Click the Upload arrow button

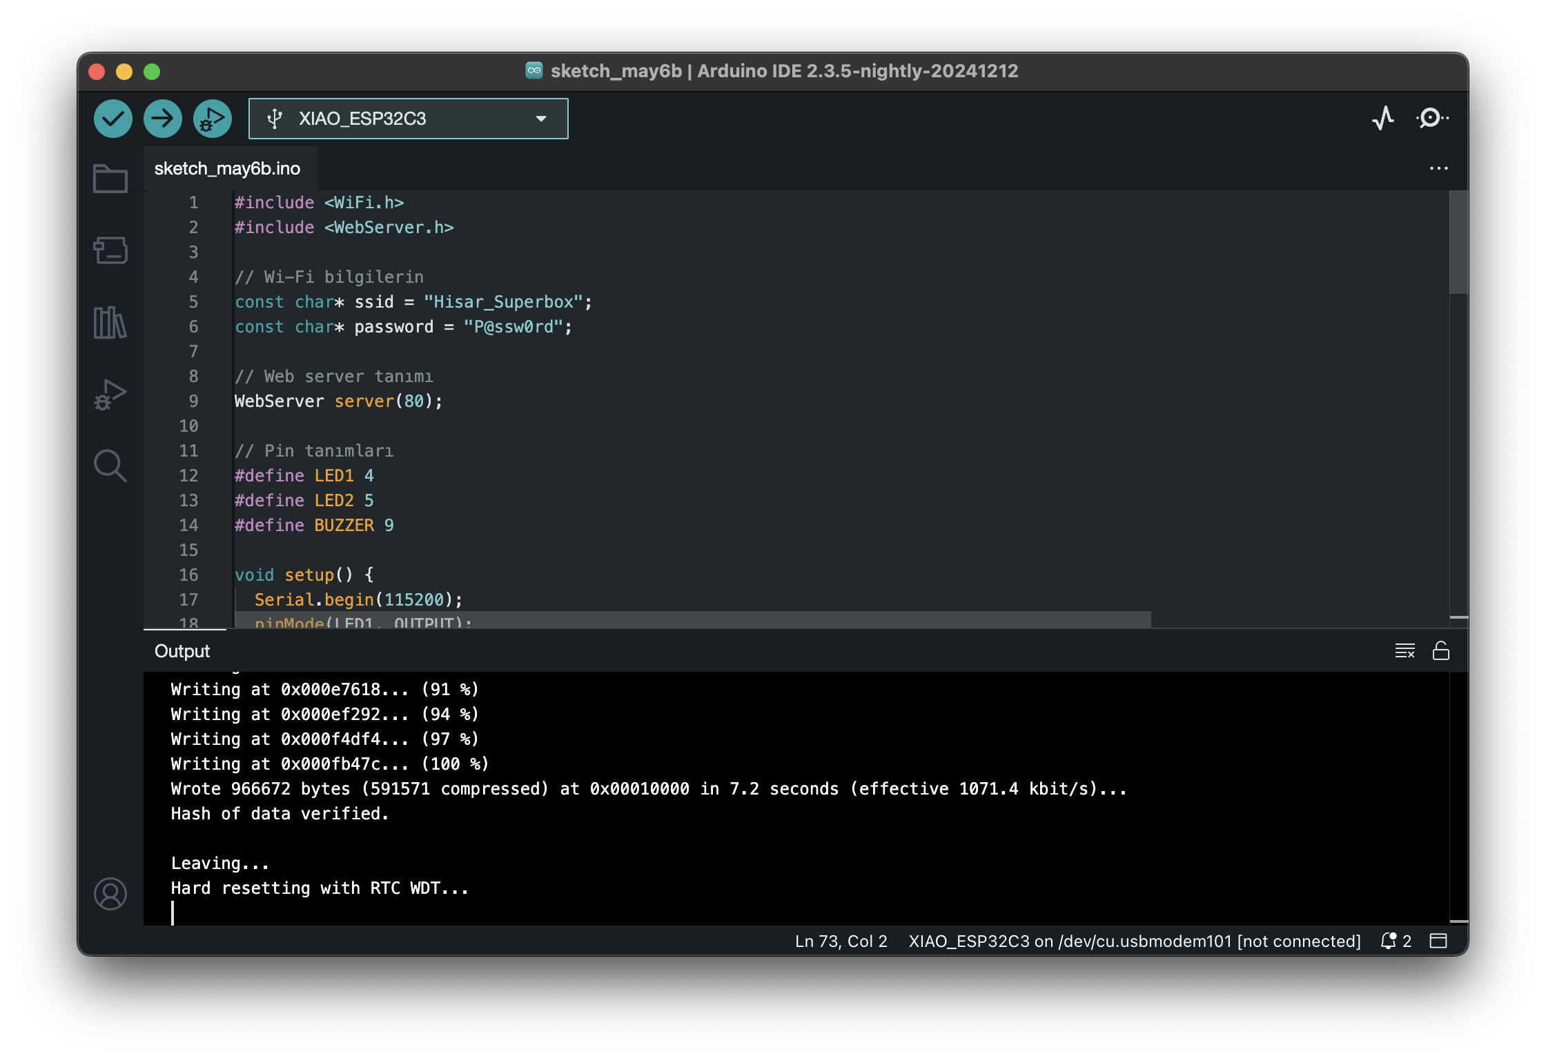point(163,119)
